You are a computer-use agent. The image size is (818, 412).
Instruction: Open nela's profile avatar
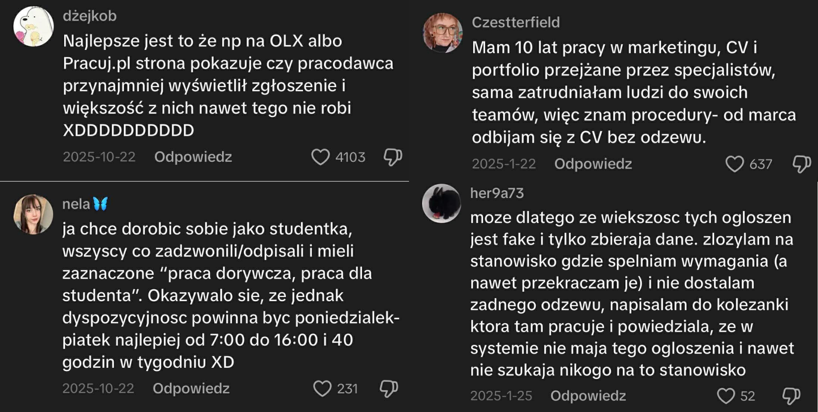point(33,214)
